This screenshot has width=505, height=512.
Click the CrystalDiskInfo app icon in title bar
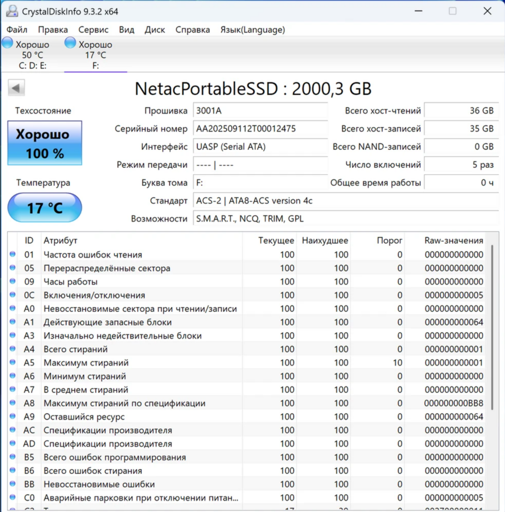pyautogui.click(x=12, y=11)
